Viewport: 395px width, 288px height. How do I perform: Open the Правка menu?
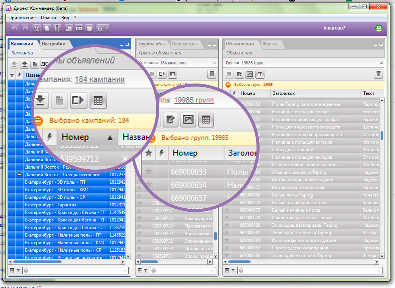[x=48, y=18]
